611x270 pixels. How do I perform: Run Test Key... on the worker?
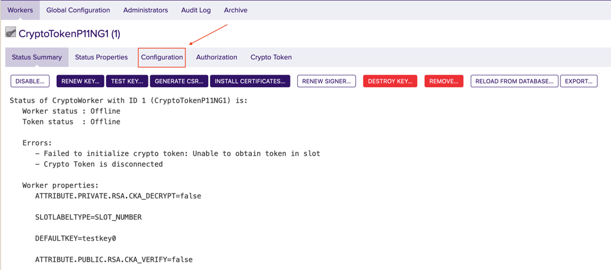click(x=127, y=81)
